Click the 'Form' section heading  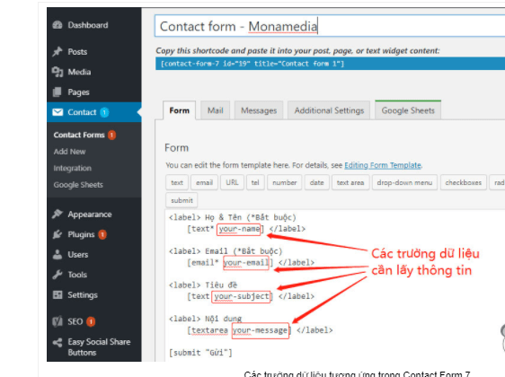coord(176,148)
